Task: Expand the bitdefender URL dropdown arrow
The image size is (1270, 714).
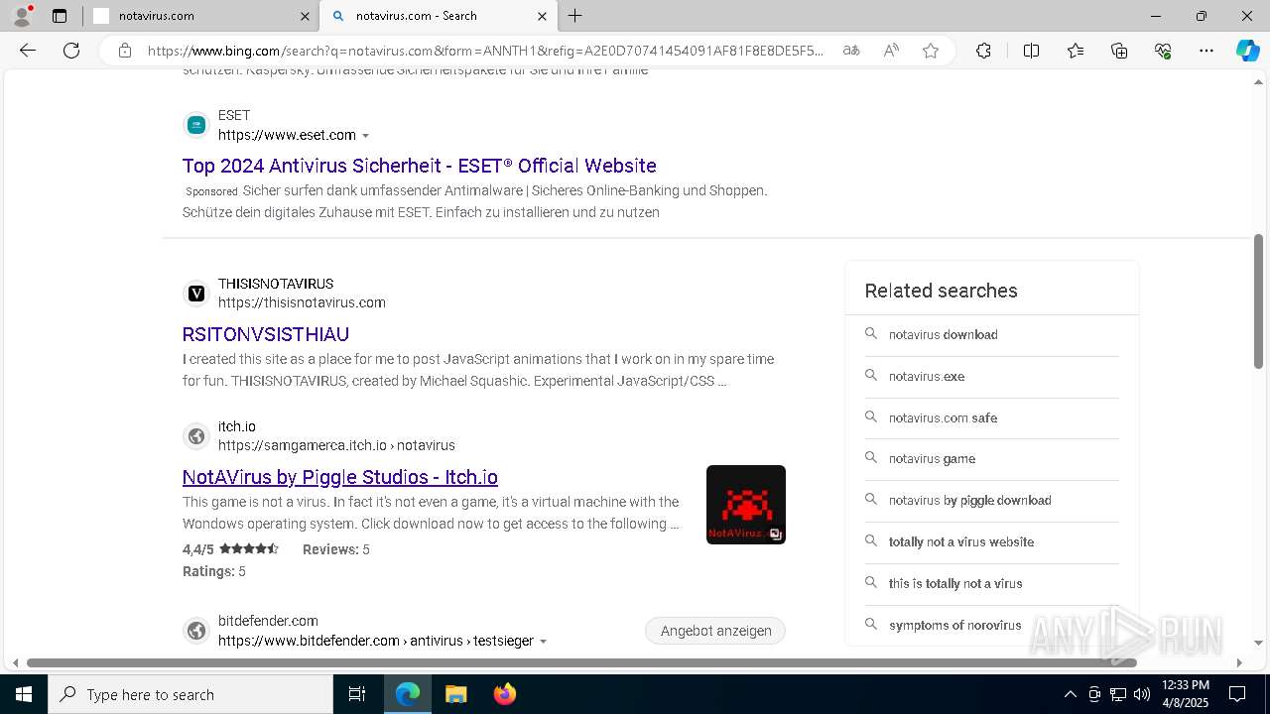Action: click(543, 642)
